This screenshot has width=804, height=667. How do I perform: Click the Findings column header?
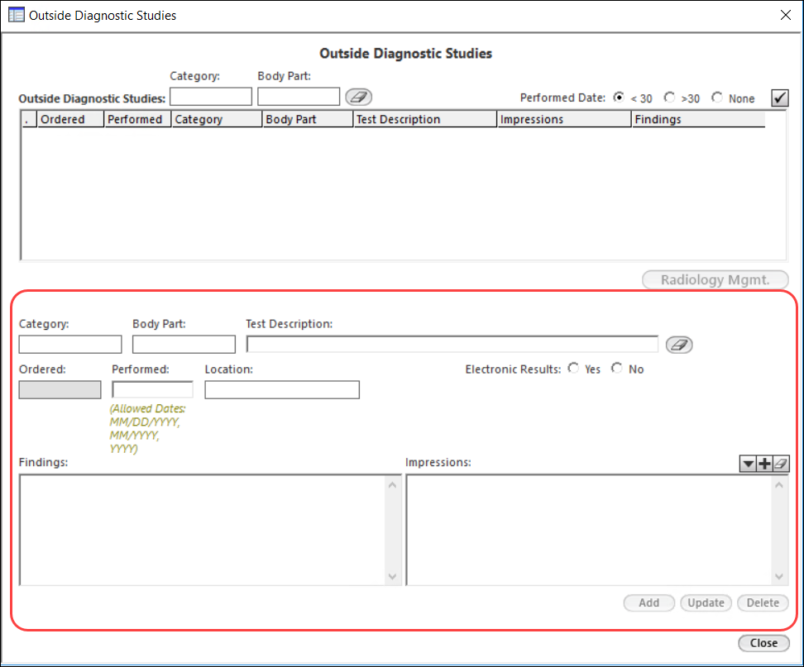[698, 119]
